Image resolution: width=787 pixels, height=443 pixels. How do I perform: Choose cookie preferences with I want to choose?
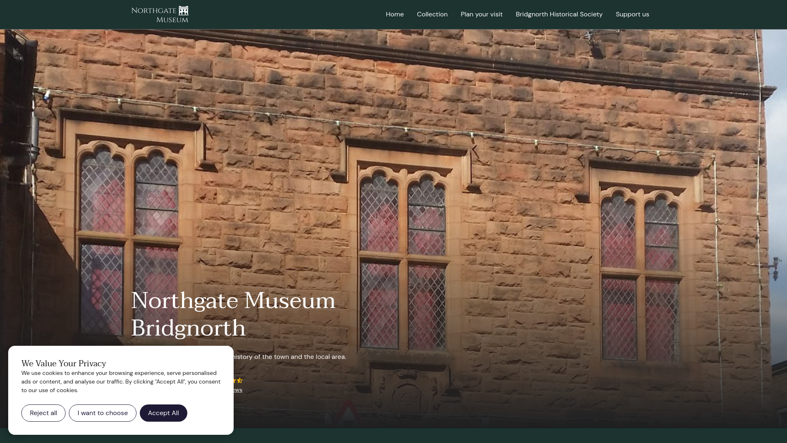(102, 413)
